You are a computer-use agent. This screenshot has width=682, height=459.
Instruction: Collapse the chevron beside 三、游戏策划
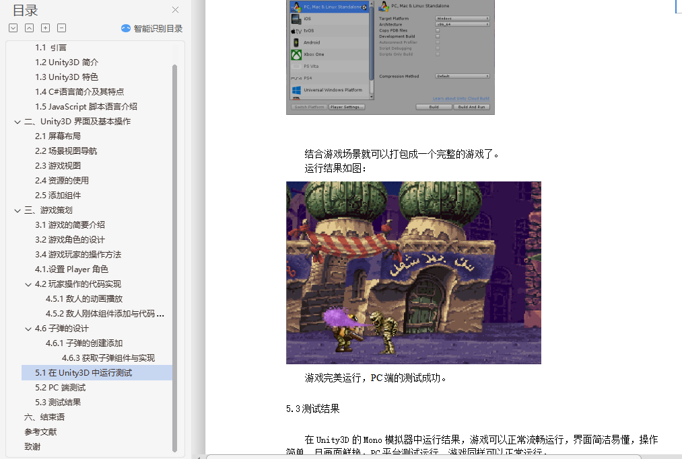(x=18, y=210)
